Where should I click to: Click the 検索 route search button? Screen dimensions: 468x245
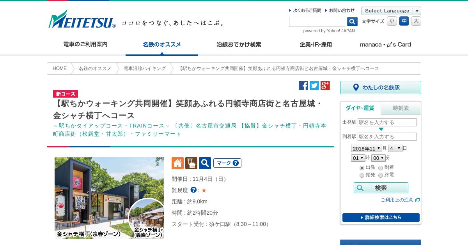point(381,188)
